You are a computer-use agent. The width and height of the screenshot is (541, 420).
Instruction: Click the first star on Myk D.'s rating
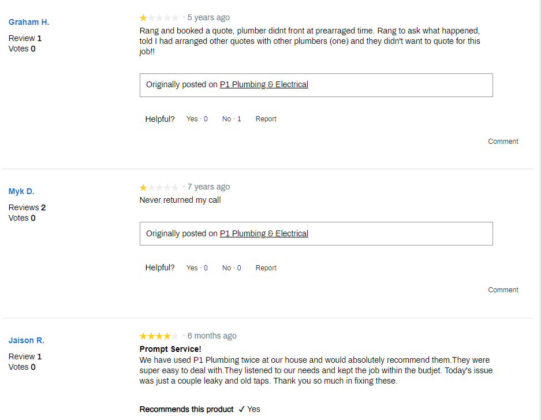click(x=143, y=187)
